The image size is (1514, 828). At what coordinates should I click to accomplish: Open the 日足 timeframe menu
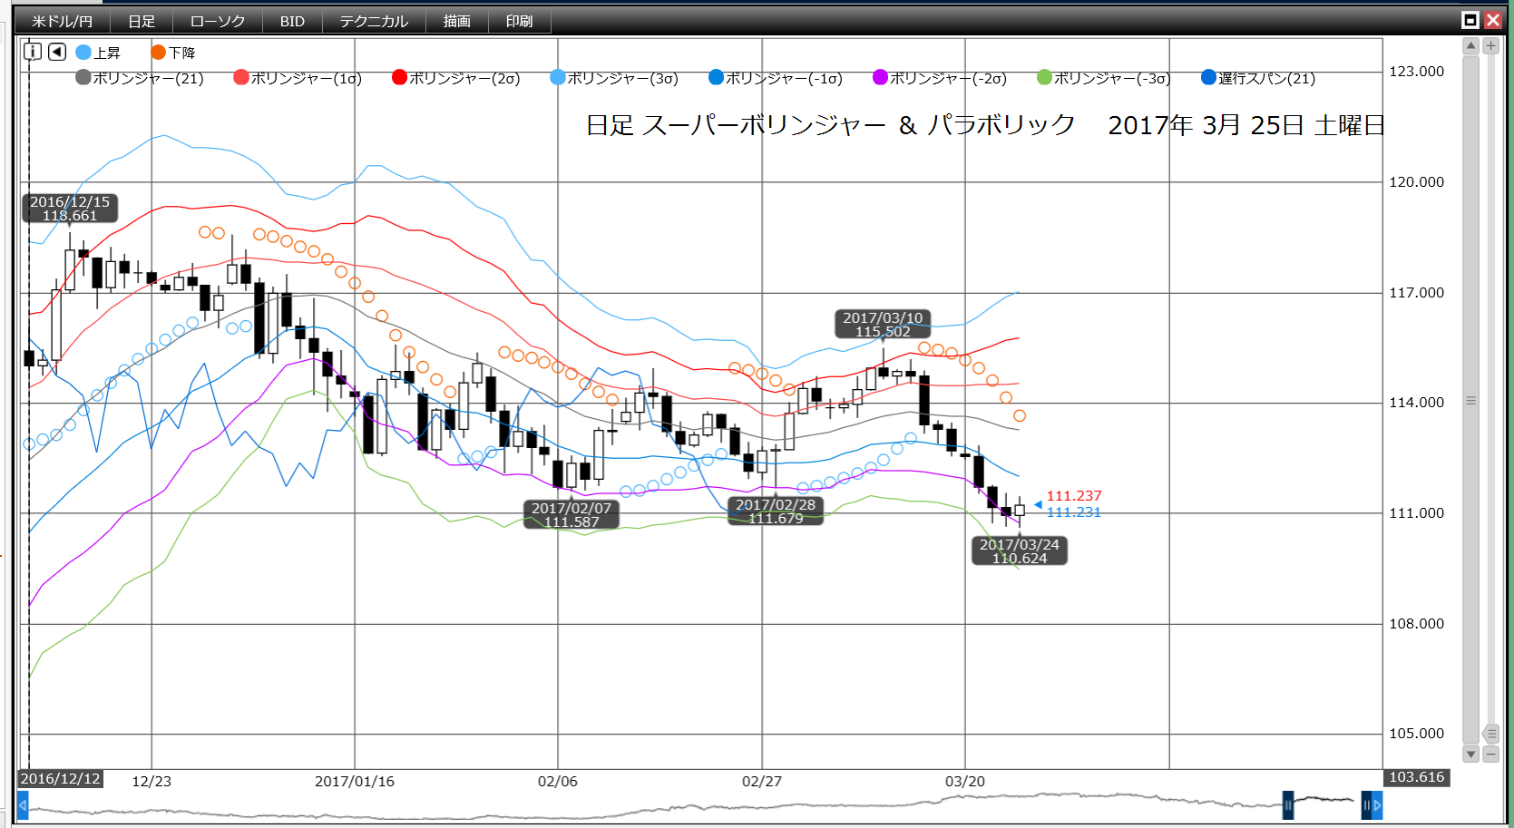(x=142, y=21)
